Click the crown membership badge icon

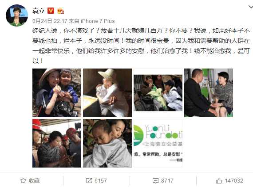tap(60, 11)
